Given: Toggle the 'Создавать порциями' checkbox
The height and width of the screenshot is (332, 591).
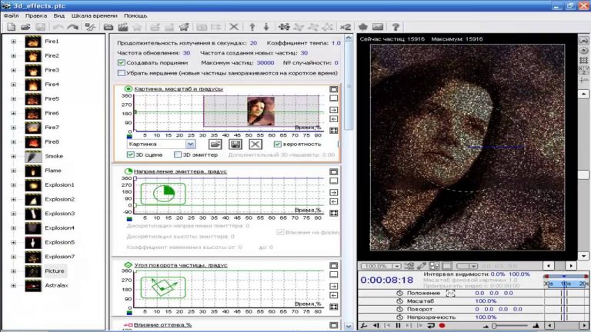Looking at the screenshot, I should click(x=122, y=62).
